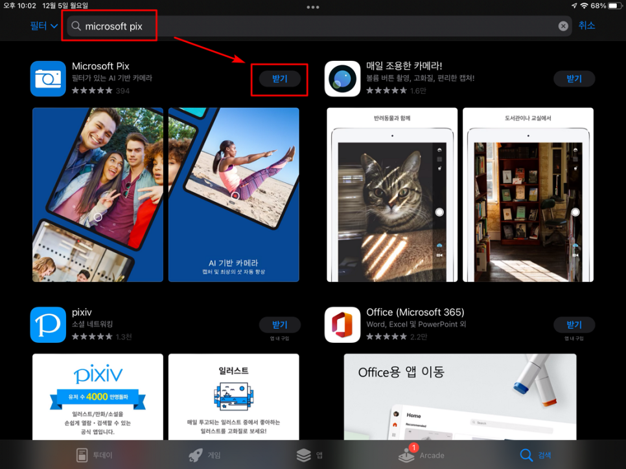The height and width of the screenshot is (469, 626).
Task: Open the 도서관이나 교실에서 screenshot
Action: point(527,195)
